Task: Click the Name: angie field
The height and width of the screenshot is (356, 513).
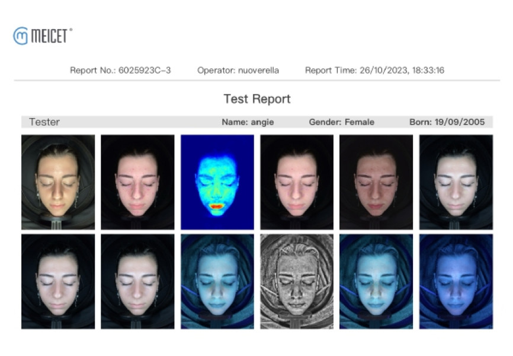Action: coord(248,122)
